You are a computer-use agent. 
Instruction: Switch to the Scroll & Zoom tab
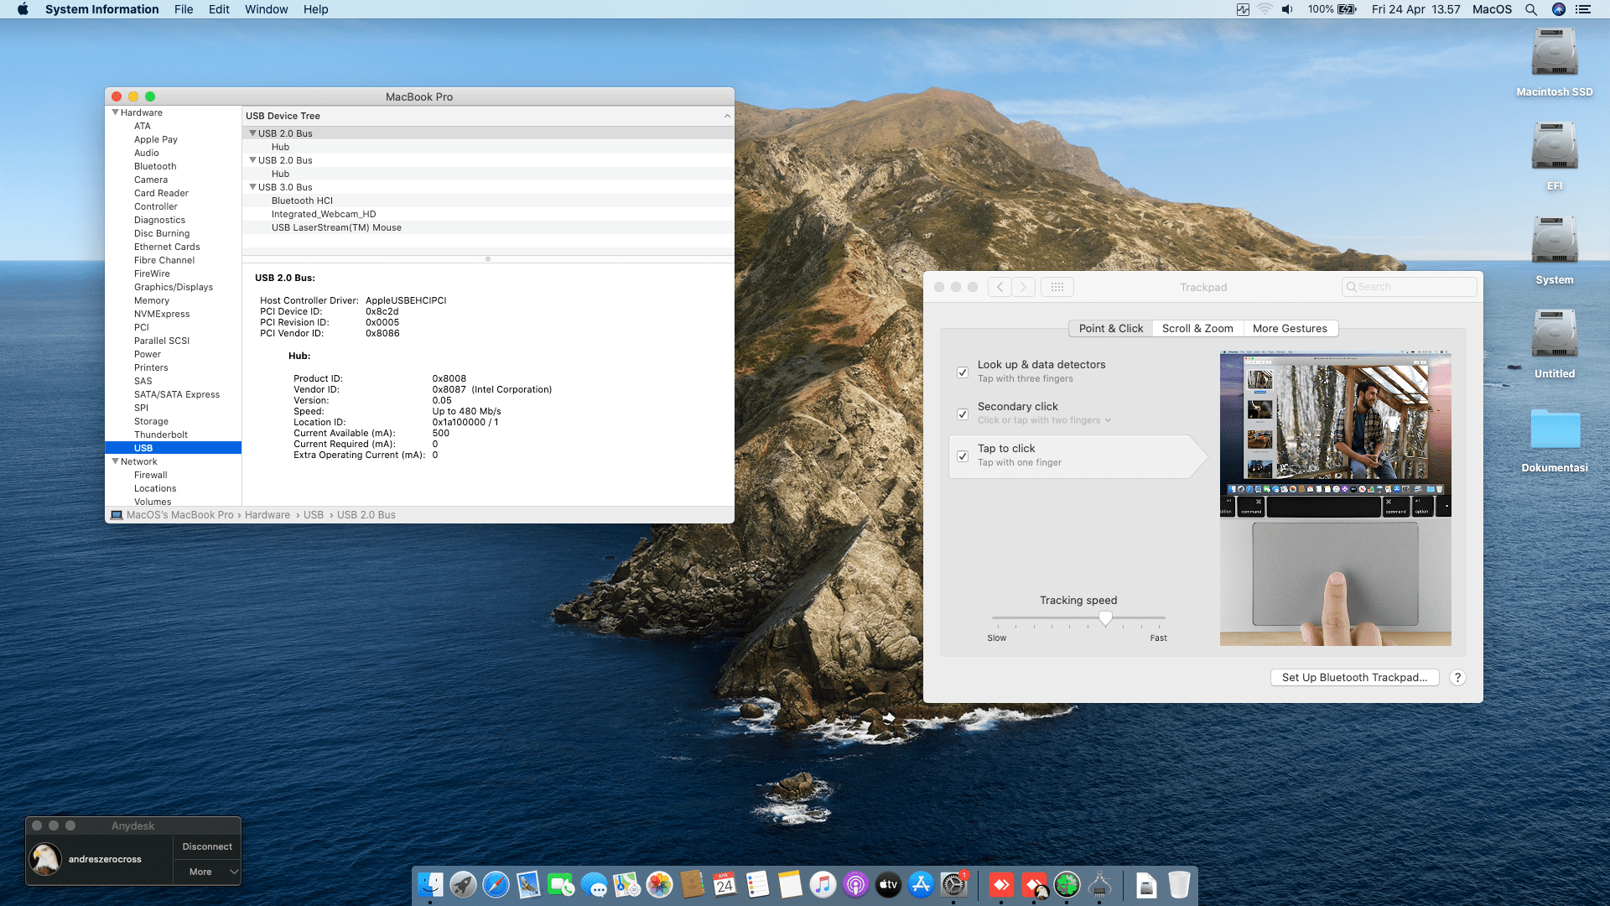coord(1197,329)
